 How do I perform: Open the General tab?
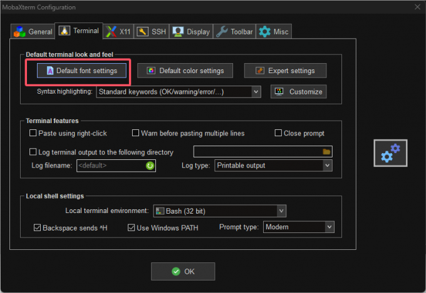33,32
